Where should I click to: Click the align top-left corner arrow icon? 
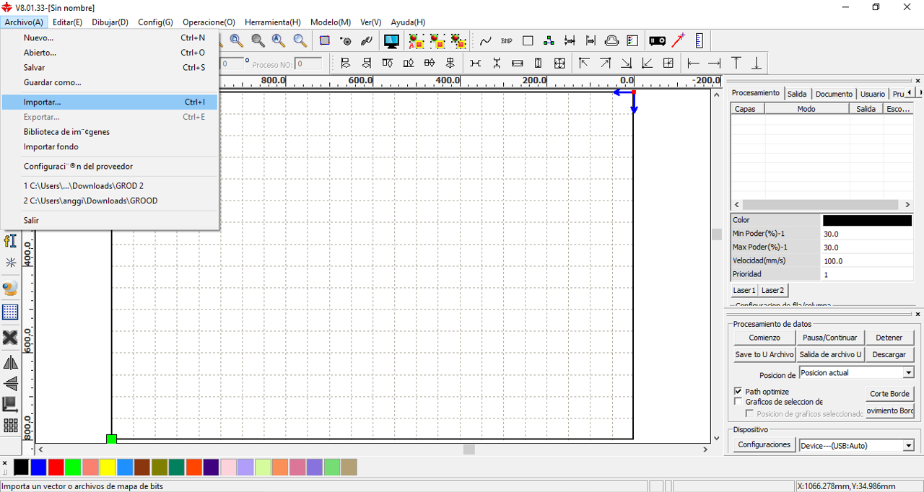pyautogui.click(x=584, y=63)
